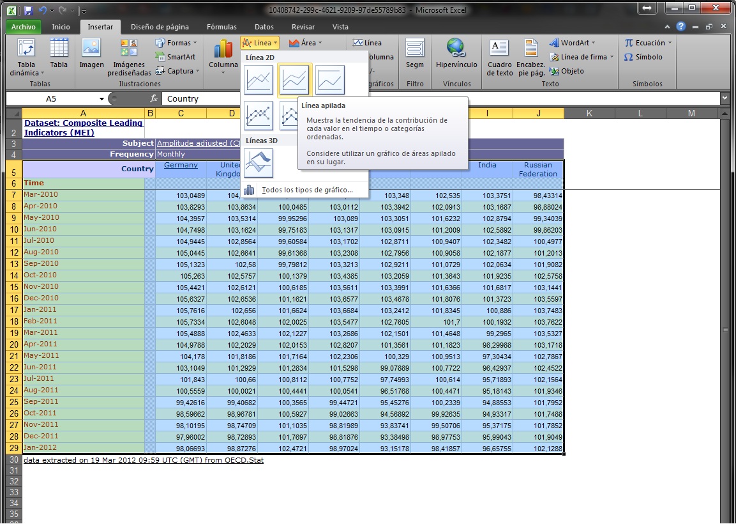Screen dimensions: 736x524
Task: Follow the Germany hyperlink in header row
Action: 181,165
